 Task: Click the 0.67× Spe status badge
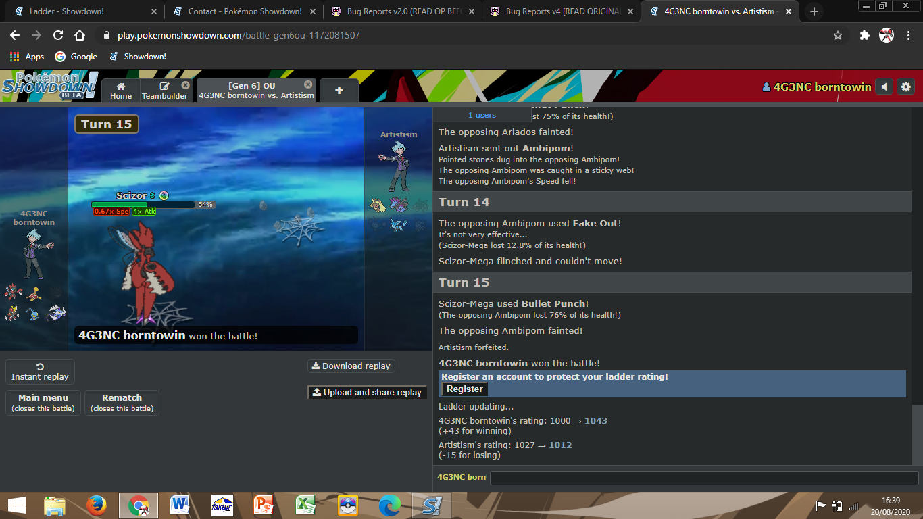click(x=111, y=212)
